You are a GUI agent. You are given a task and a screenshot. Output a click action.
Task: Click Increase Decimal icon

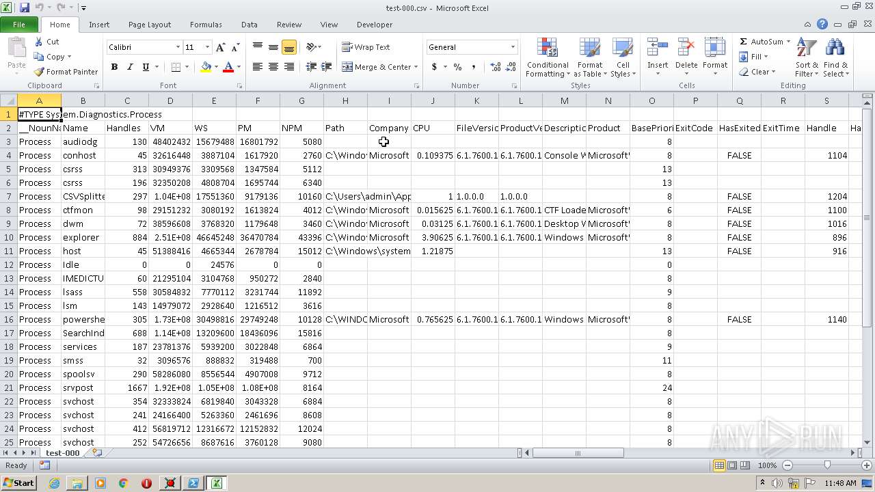tap(496, 67)
